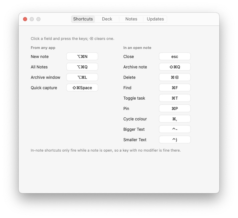
Task: Click the Shortcuts tab
Action: (x=83, y=19)
